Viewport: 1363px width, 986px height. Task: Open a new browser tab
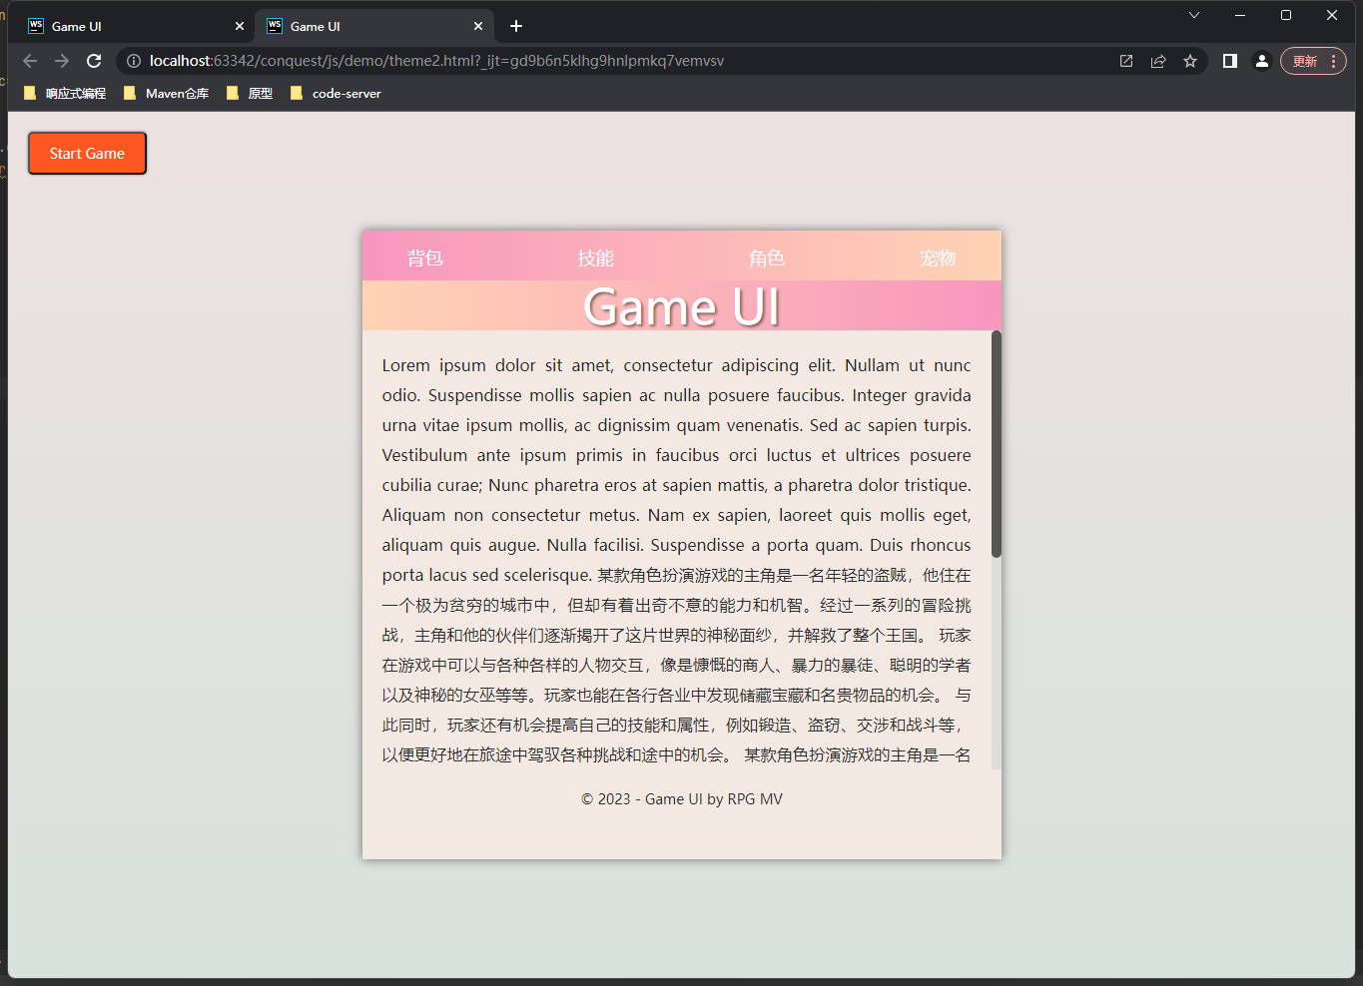tap(516, 26)
